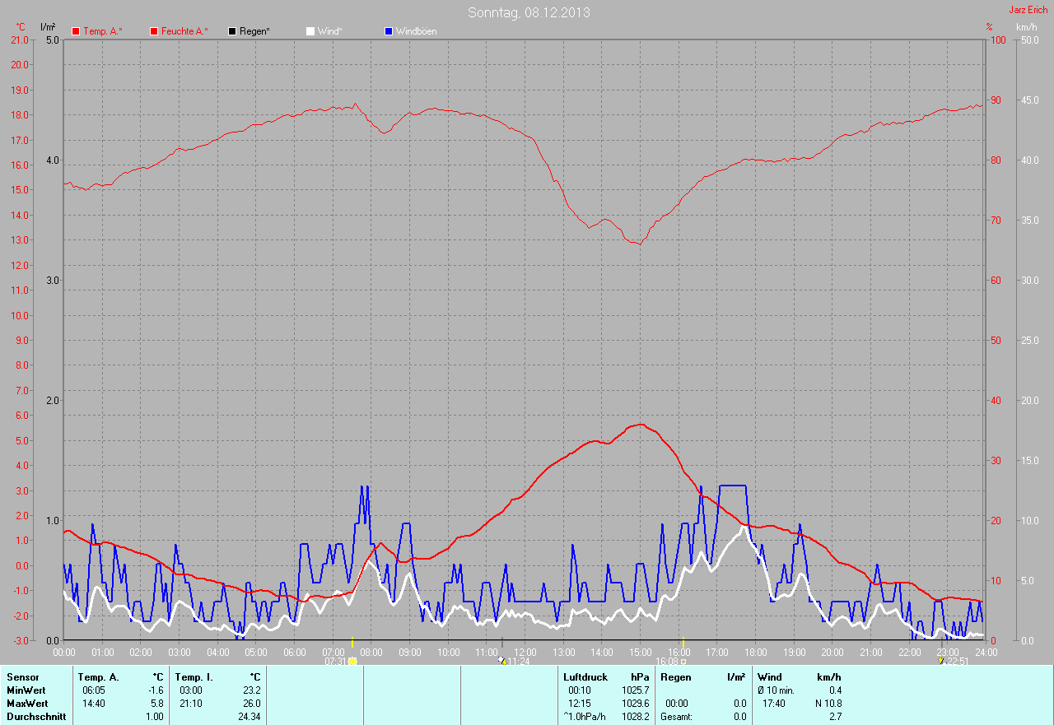This screenshot has width=1054, height=725.
Task: Click the '21.0' temperature axis value
Action: click(x=20, y=40)
